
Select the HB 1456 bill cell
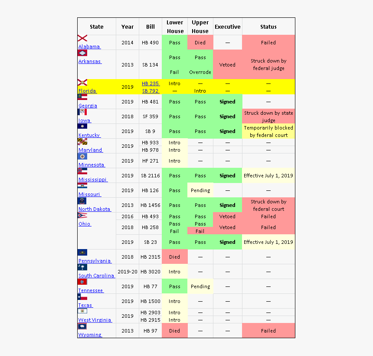point(151,205)
